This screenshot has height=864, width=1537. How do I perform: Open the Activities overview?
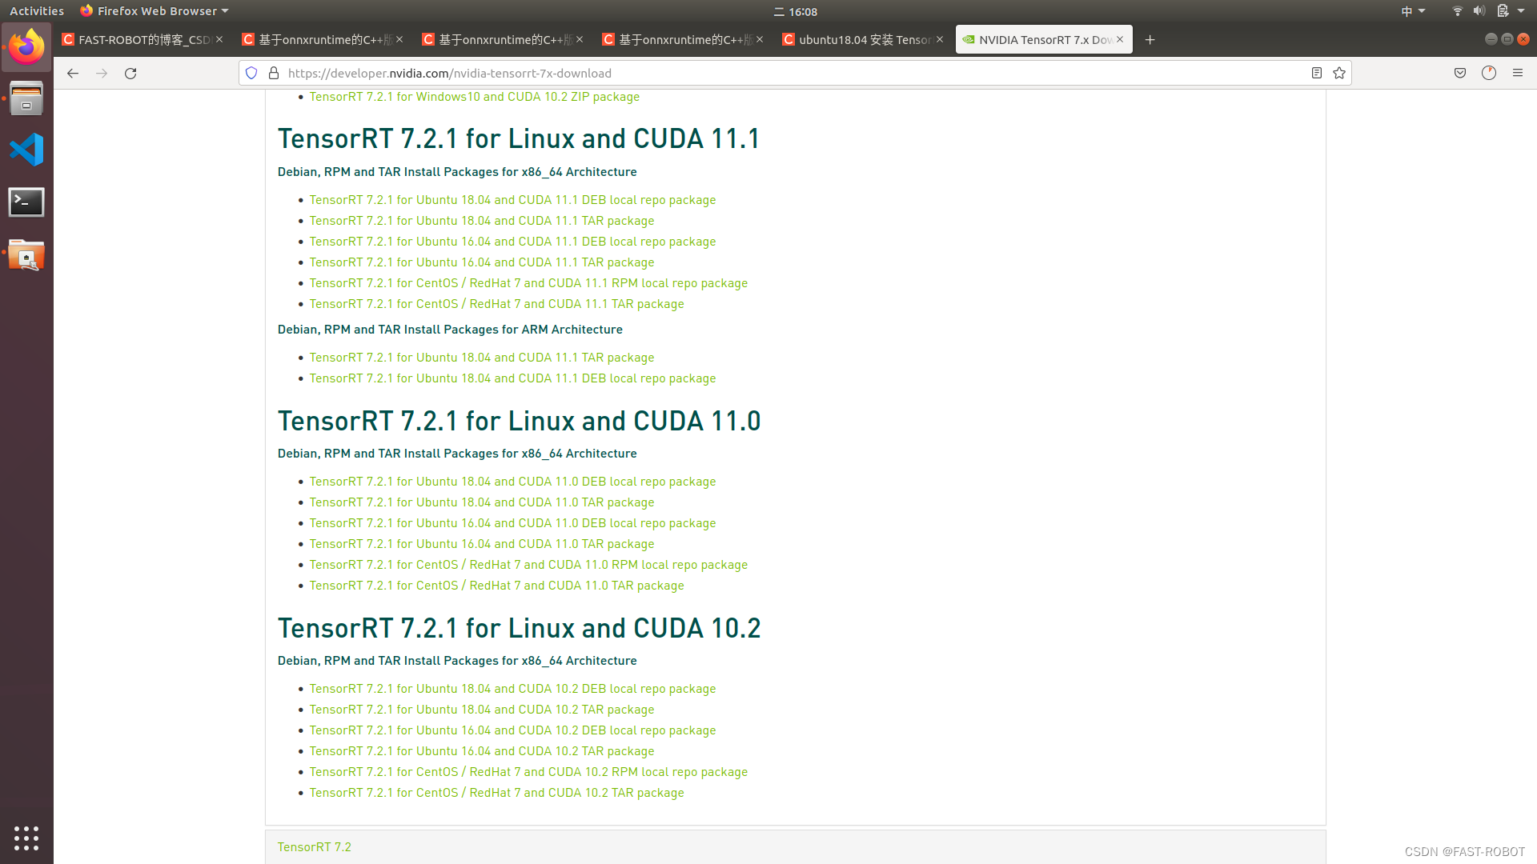pyautogui.click(x=36, y=10)
